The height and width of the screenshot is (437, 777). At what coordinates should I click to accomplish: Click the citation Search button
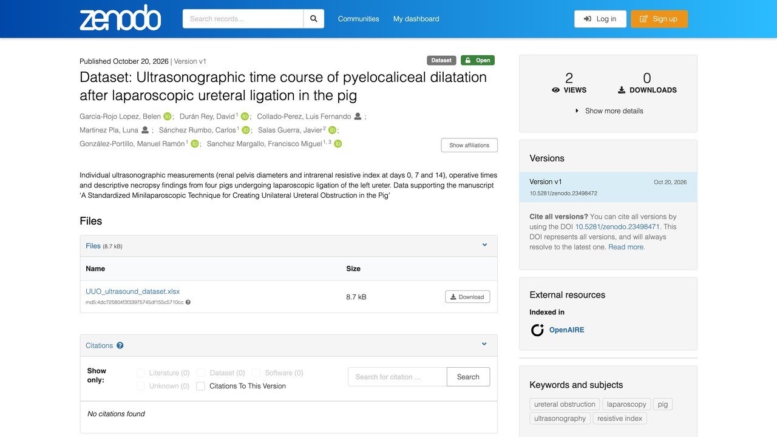click(468, 377)
